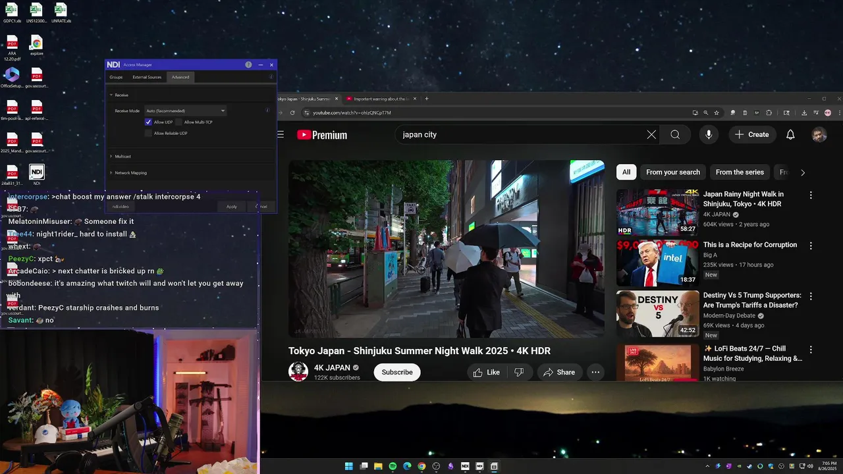Select the From your search chip
The width and height of the screenshot is (843, 474).
point(673,172)
